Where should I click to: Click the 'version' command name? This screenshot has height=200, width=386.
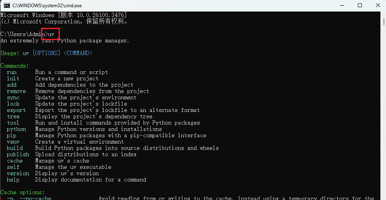pos(18,174)
